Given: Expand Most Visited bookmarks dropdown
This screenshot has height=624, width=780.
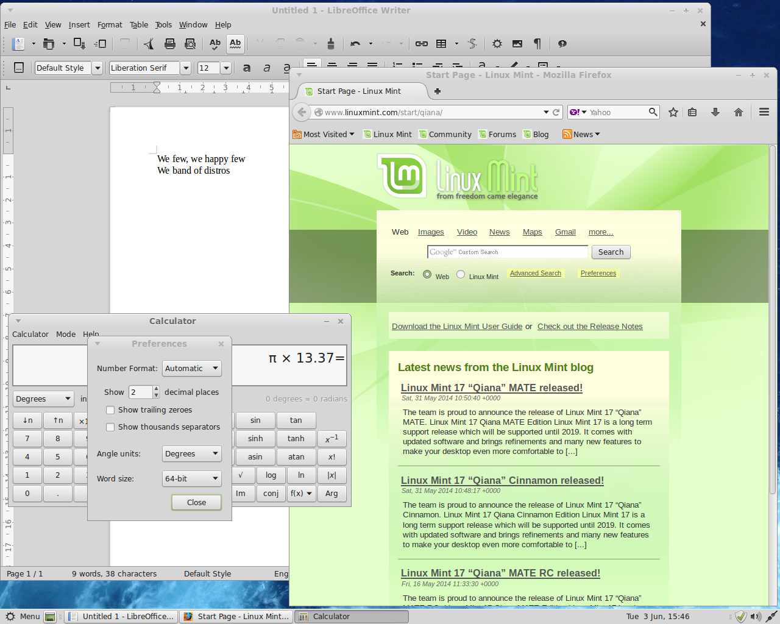Looking at the screenshot, I should pyautogui.click(x=324, y=134).
